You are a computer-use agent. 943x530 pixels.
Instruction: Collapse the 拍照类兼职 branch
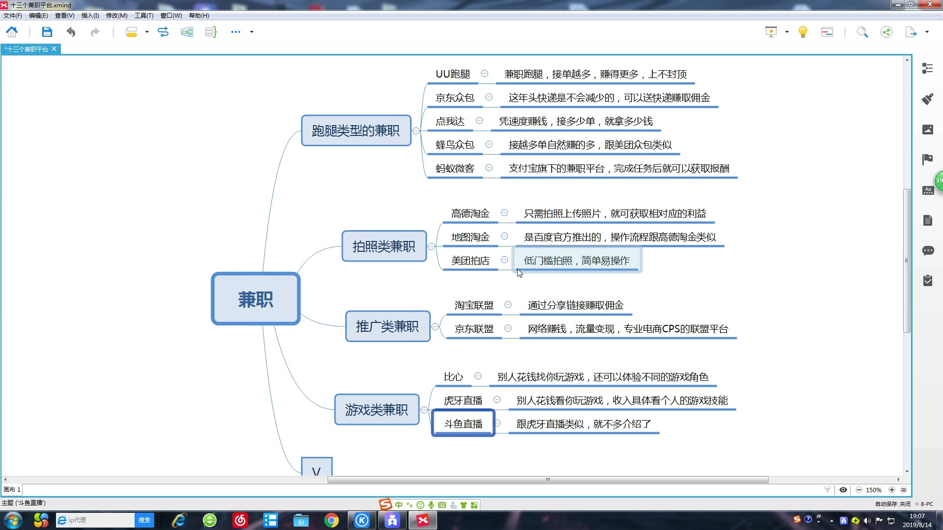click(x=432, y=246)
